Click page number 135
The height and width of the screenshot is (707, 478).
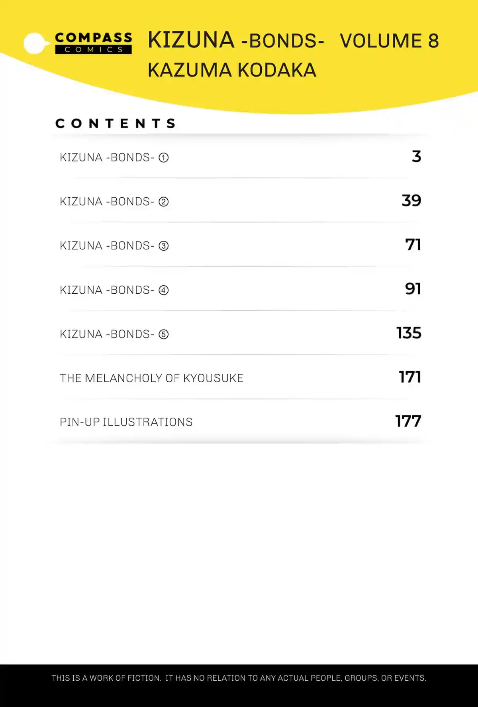click(x=409, y=333)
